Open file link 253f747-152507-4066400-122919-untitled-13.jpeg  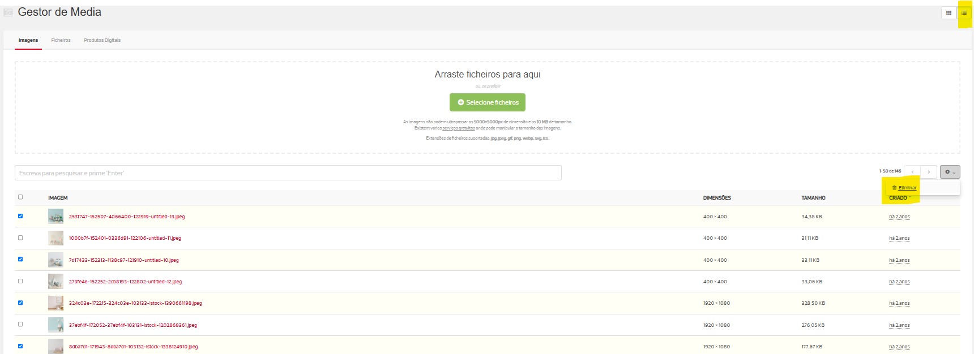point(127,217)
